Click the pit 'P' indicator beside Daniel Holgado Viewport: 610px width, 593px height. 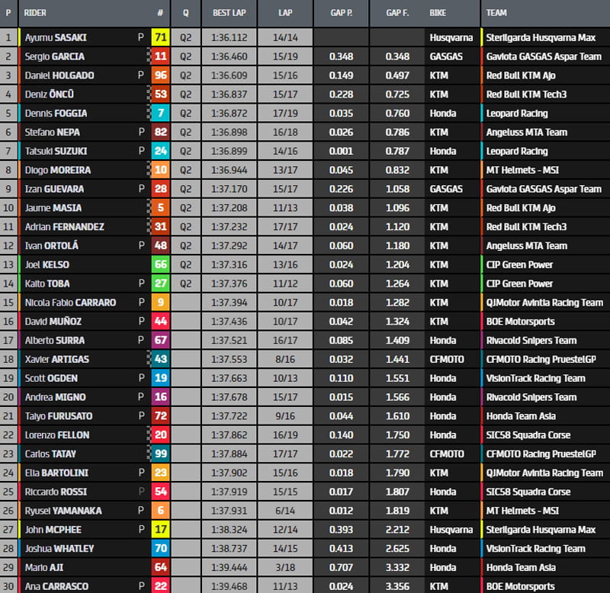pos(140,75)
